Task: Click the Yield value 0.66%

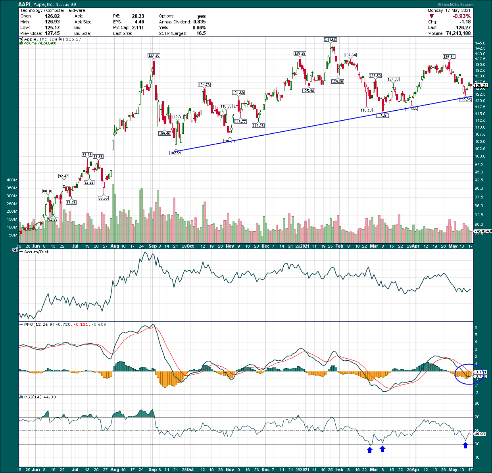Action: pyautogui.click(x=199, y=28)
